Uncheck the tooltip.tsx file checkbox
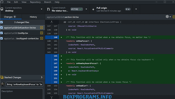 (x=2, y=33)
